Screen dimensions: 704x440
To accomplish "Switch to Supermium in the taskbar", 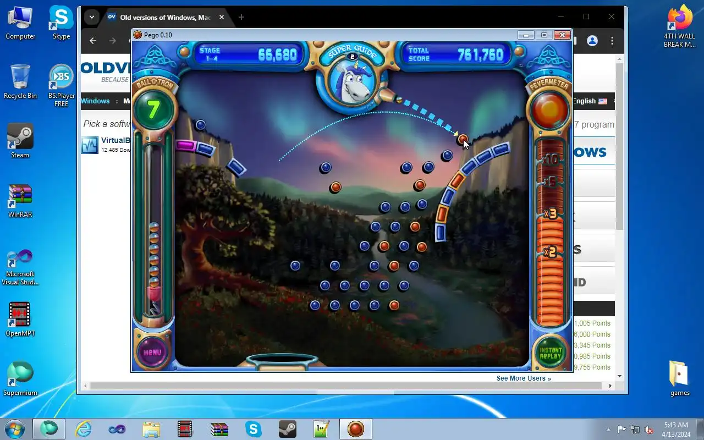I will pos(49,429).
